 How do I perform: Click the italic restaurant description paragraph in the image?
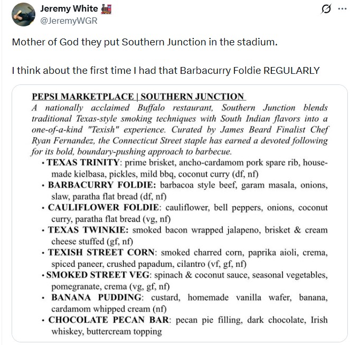click(179, 130)
